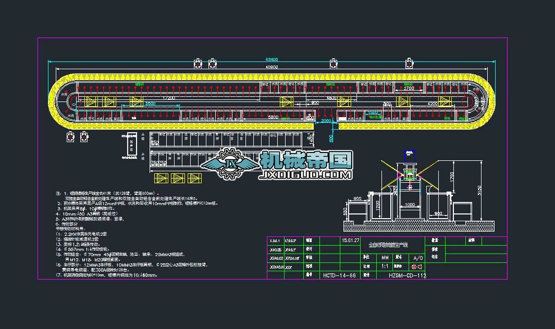The image size is (555, 329).
Task: Click the '1:1' scale cell
Action: (385, 266)
